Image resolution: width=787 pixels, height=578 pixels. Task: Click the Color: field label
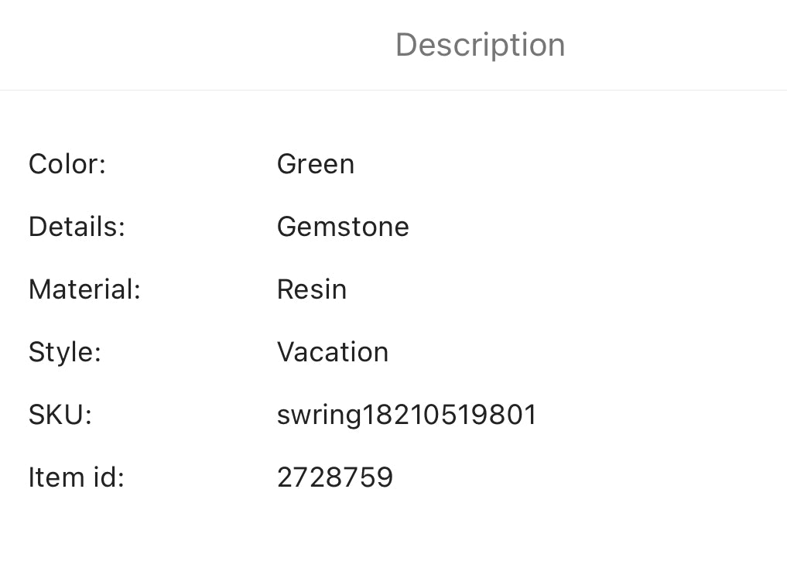pyautogui.click(x=67, y=164)
